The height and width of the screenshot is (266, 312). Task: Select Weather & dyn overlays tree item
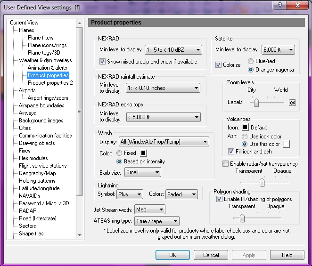tap(45, 60)
